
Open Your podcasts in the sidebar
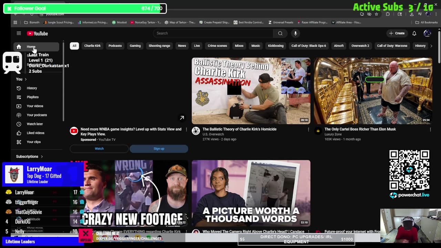pos(37,115)
